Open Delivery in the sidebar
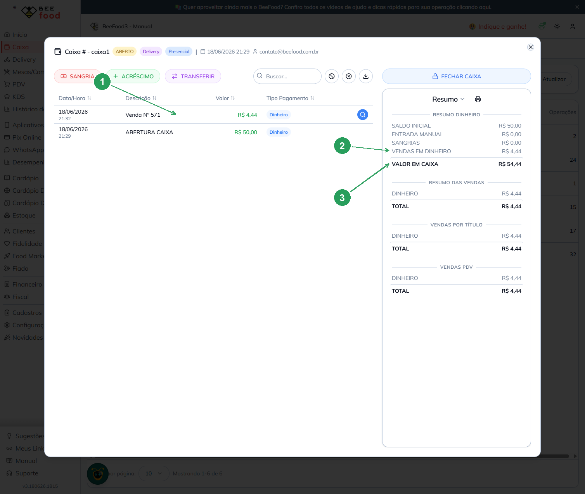585x494 pixels. point(24,59)
